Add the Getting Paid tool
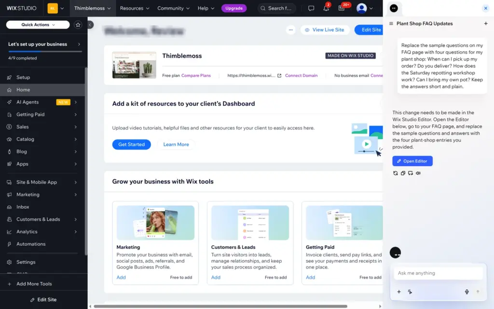 pos(310,278)
